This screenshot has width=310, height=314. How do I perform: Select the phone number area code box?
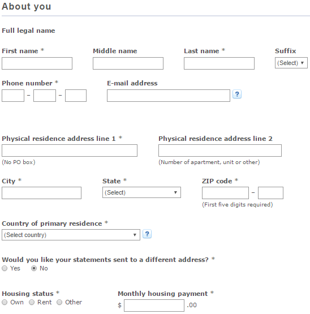tap(13, 96)
